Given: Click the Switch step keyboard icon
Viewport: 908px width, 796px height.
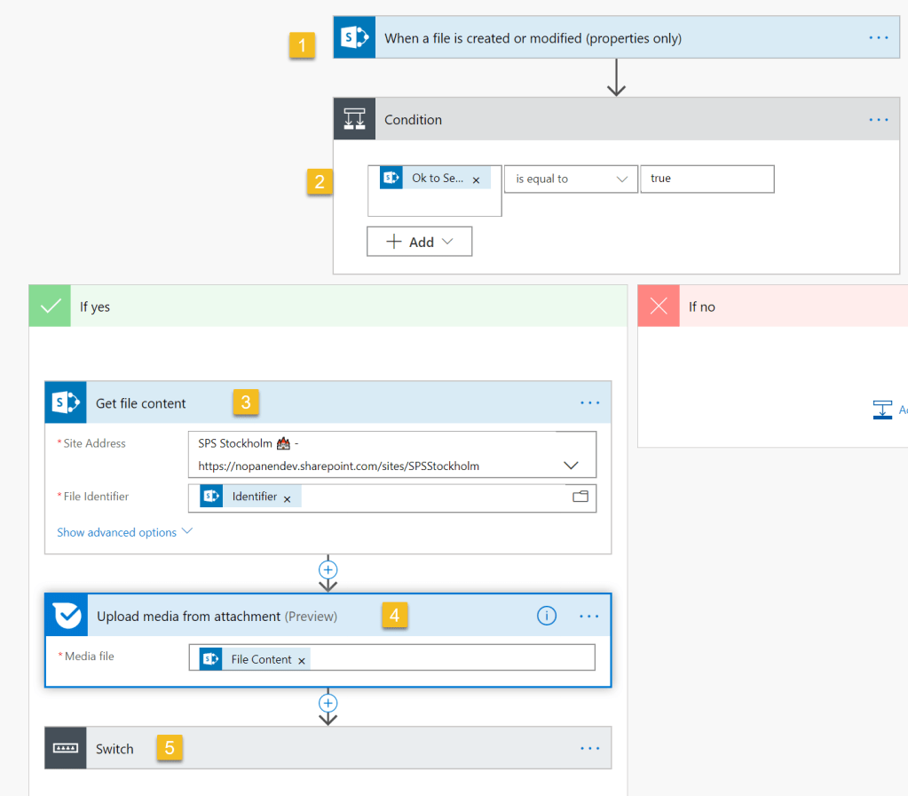Looking at the screenshot, I should point(66,748).
